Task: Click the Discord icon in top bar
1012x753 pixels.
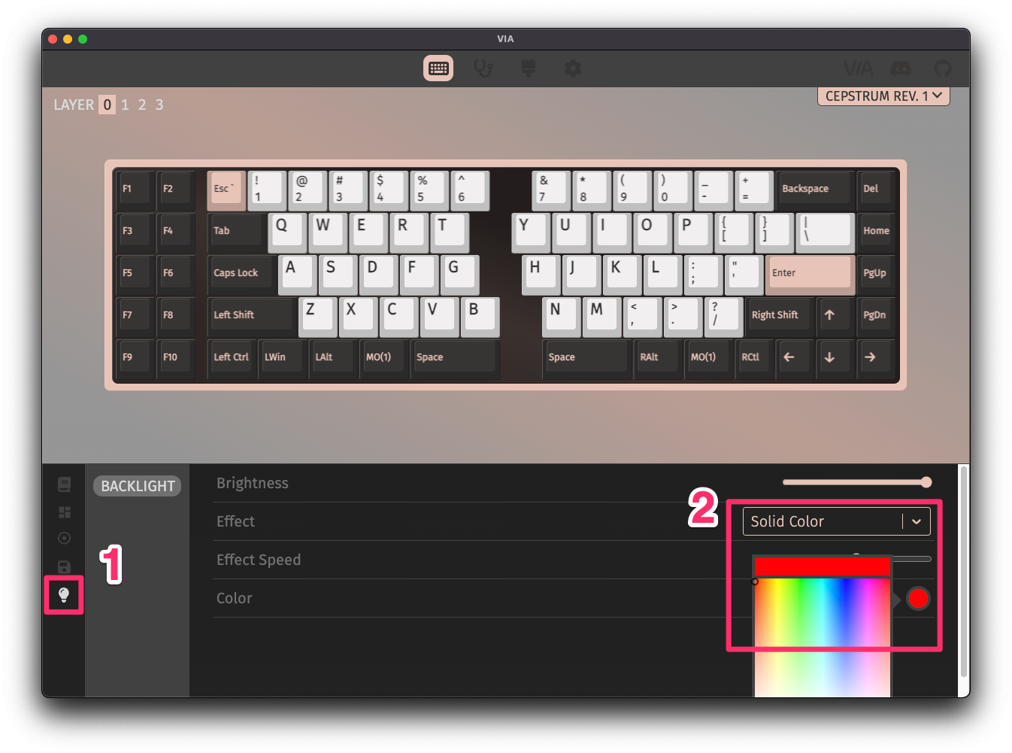Action: pos(901,68)
